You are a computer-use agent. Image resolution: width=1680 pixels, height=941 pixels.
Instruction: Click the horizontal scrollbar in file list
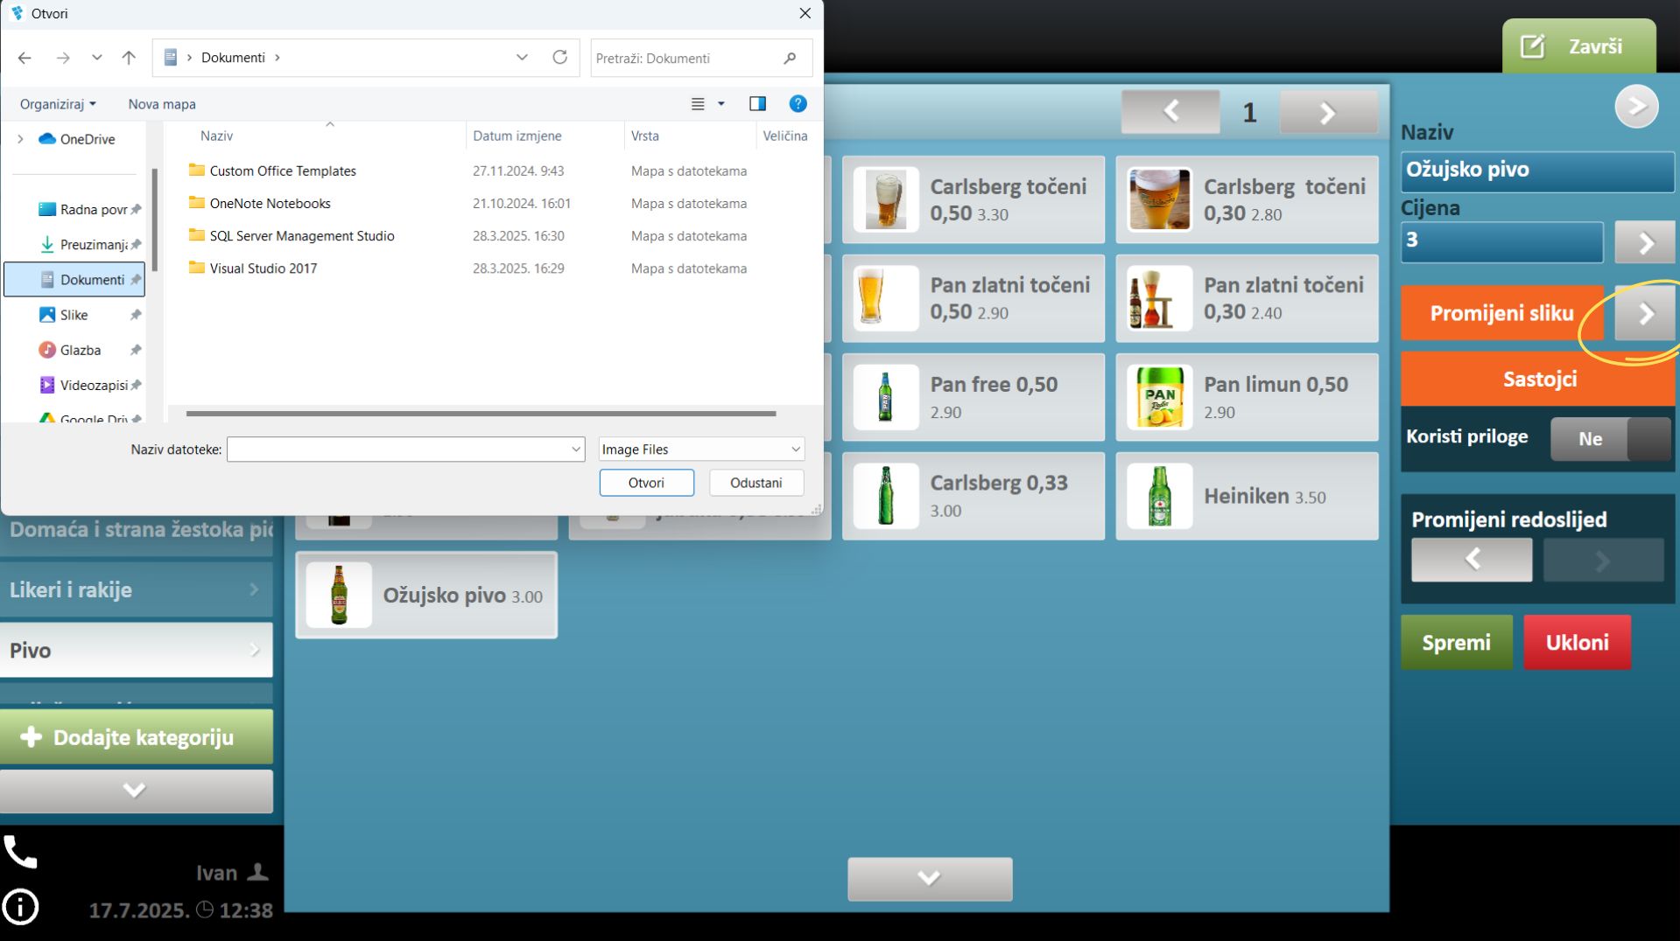pyautogui.click(x=481, y=414)
